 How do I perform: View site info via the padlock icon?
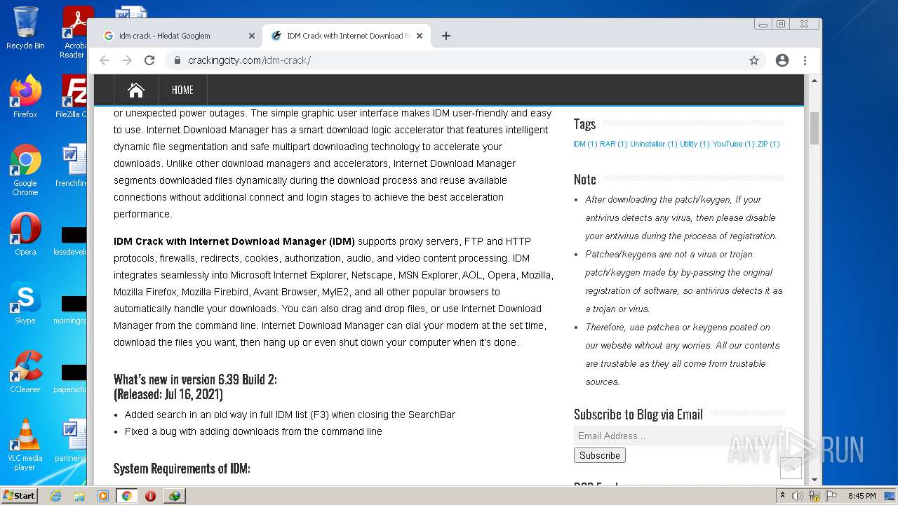click(x=177, y=60)
